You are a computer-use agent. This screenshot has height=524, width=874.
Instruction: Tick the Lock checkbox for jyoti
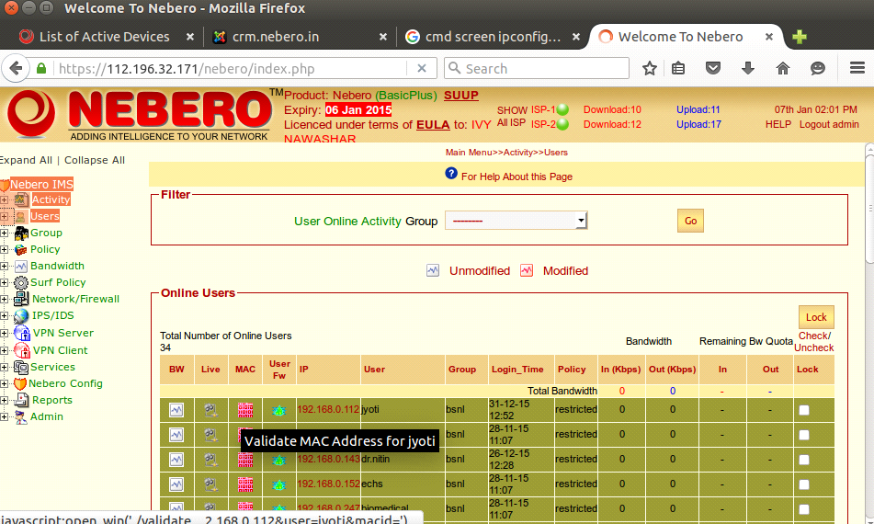804,410
